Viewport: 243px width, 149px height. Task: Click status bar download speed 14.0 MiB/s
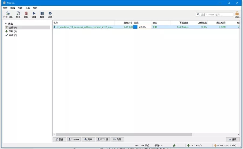coord(194,145)
